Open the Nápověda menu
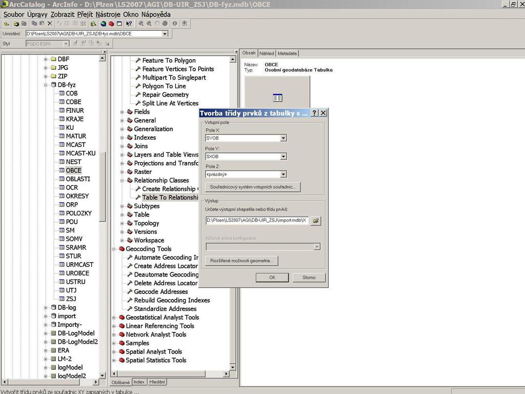The image size is (525, 394). pos(156,14)
